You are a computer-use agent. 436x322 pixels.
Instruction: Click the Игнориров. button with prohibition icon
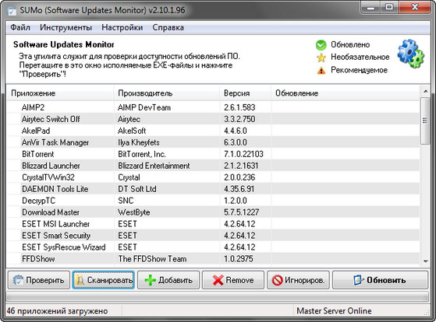(x=298, y=280)
